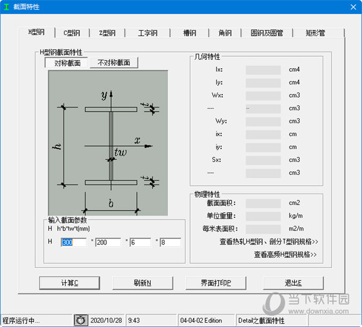Click the 程序运行中... status text
This screenshot has height=327, width=362.
pos(21,320)
